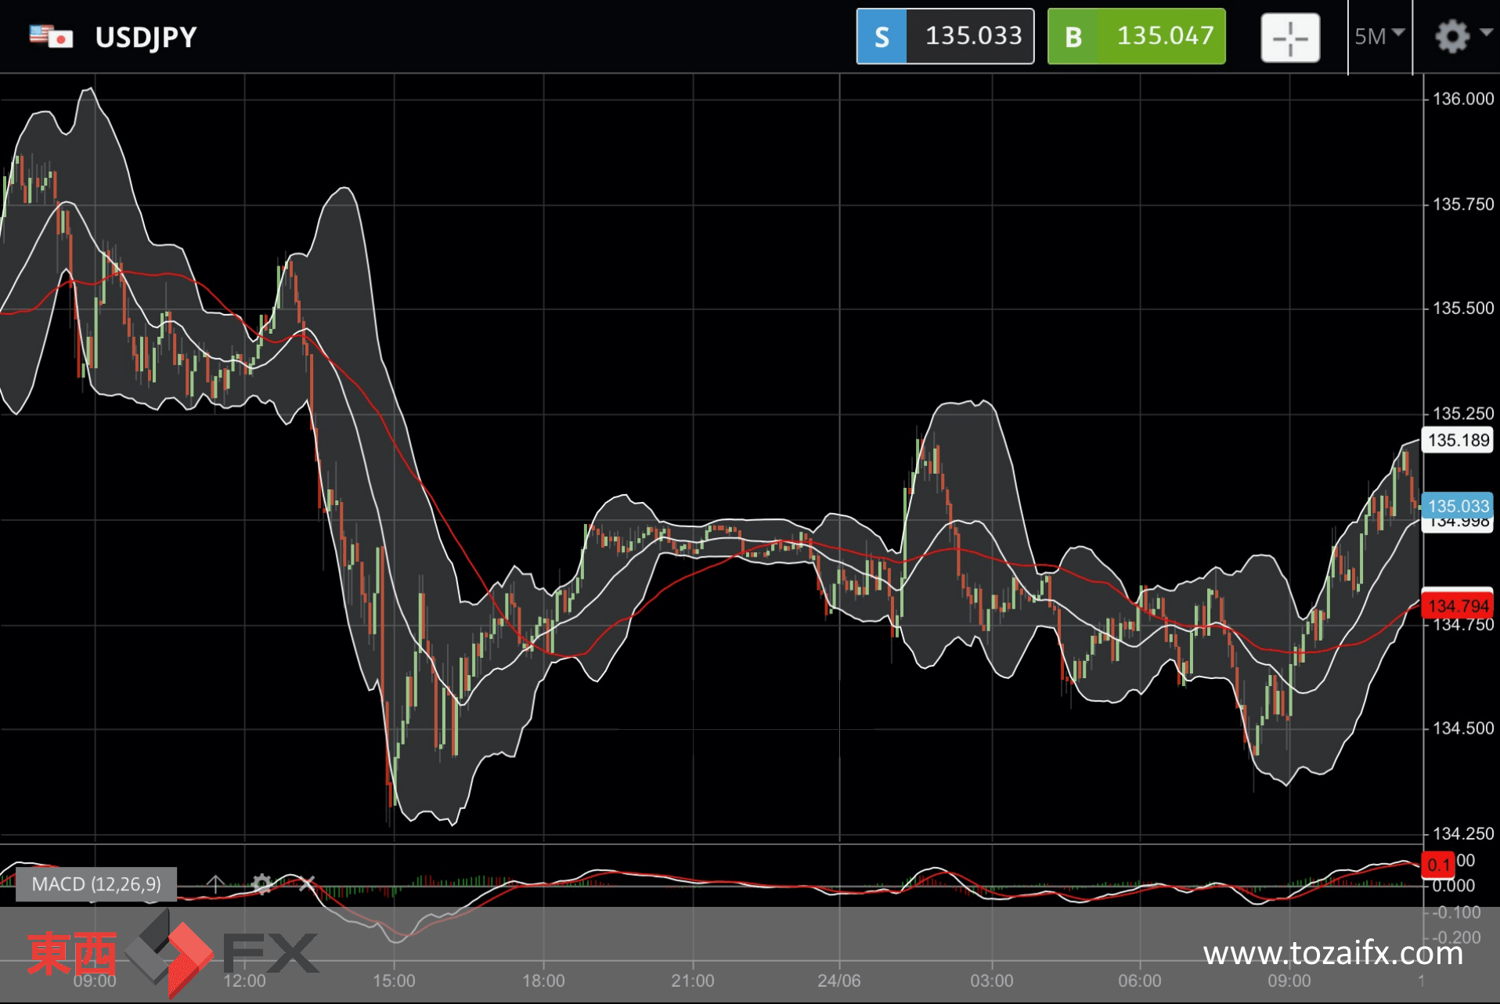Sell at the 135.033 price
The width and height of the screenshot is (1500, 1004).
945,36
